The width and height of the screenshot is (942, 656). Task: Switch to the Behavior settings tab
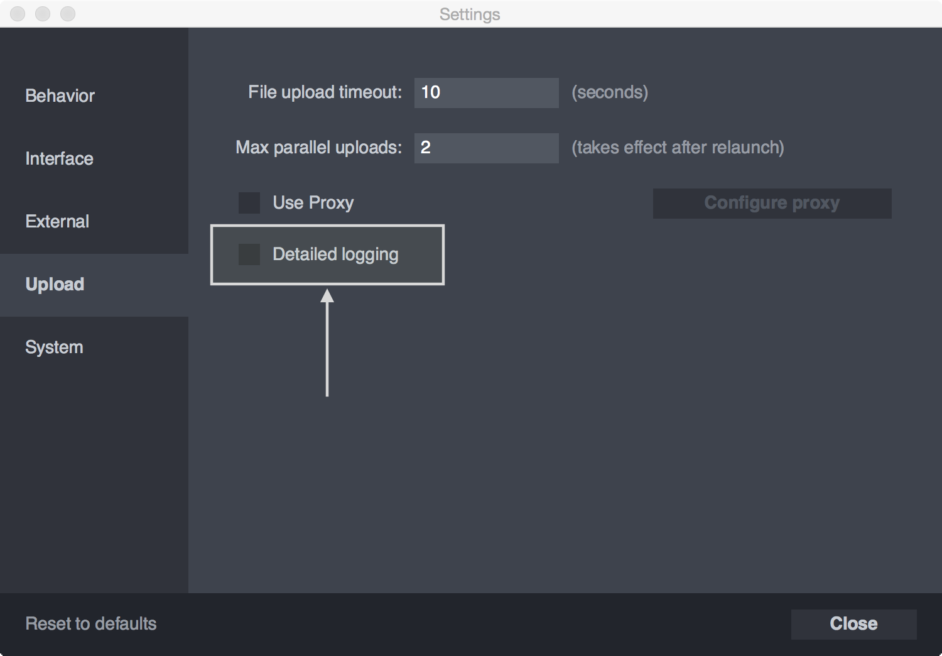tap(60, 96)
